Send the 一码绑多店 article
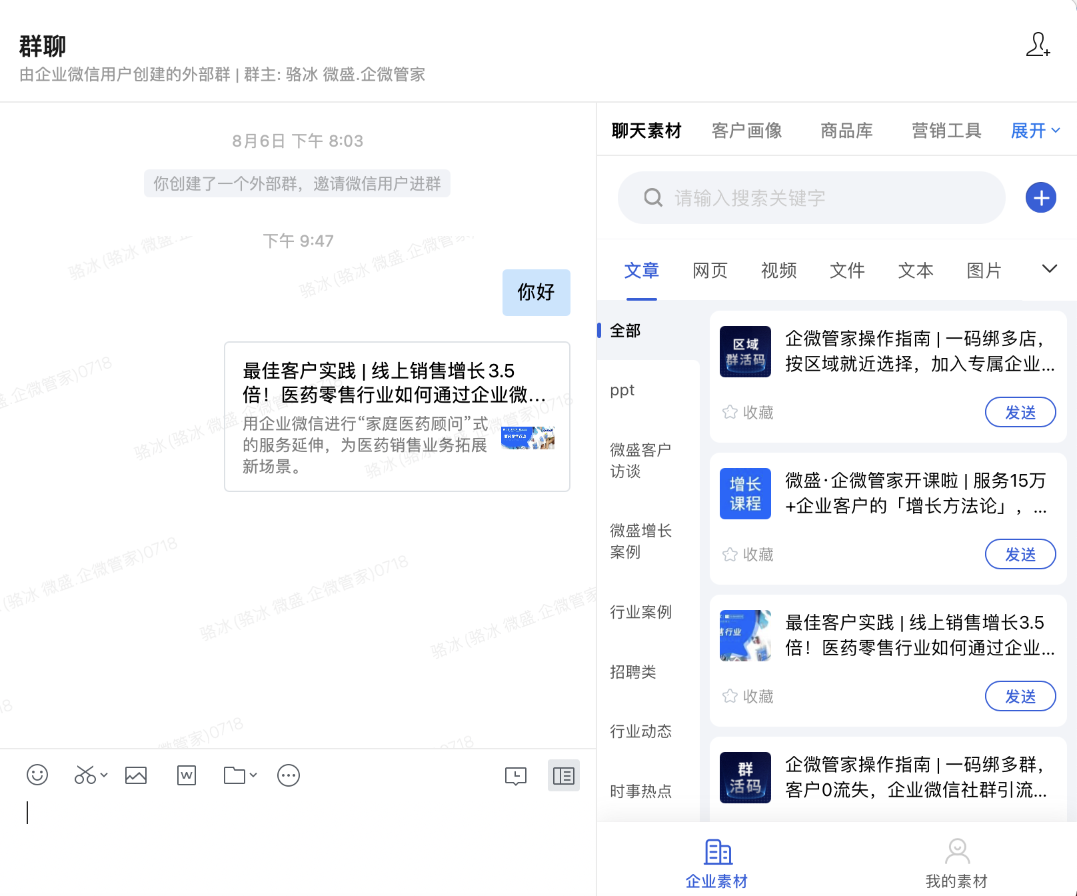 [1020, 413]
